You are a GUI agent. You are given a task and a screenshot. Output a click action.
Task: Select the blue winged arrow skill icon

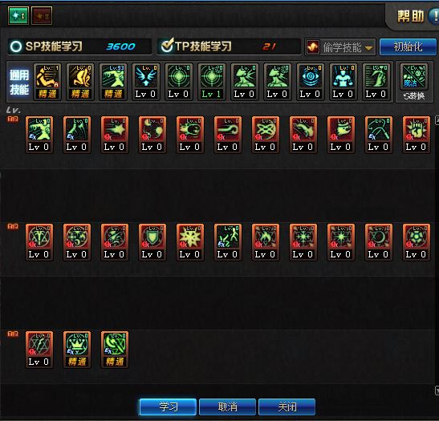click(x=146, y=82)
